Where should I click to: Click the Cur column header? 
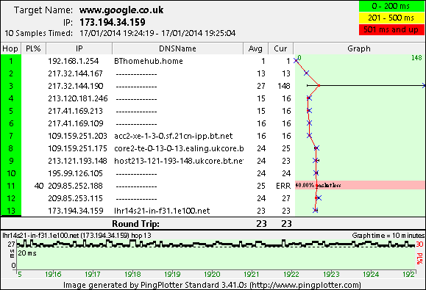pyautogui.click(x=280, y=48)
